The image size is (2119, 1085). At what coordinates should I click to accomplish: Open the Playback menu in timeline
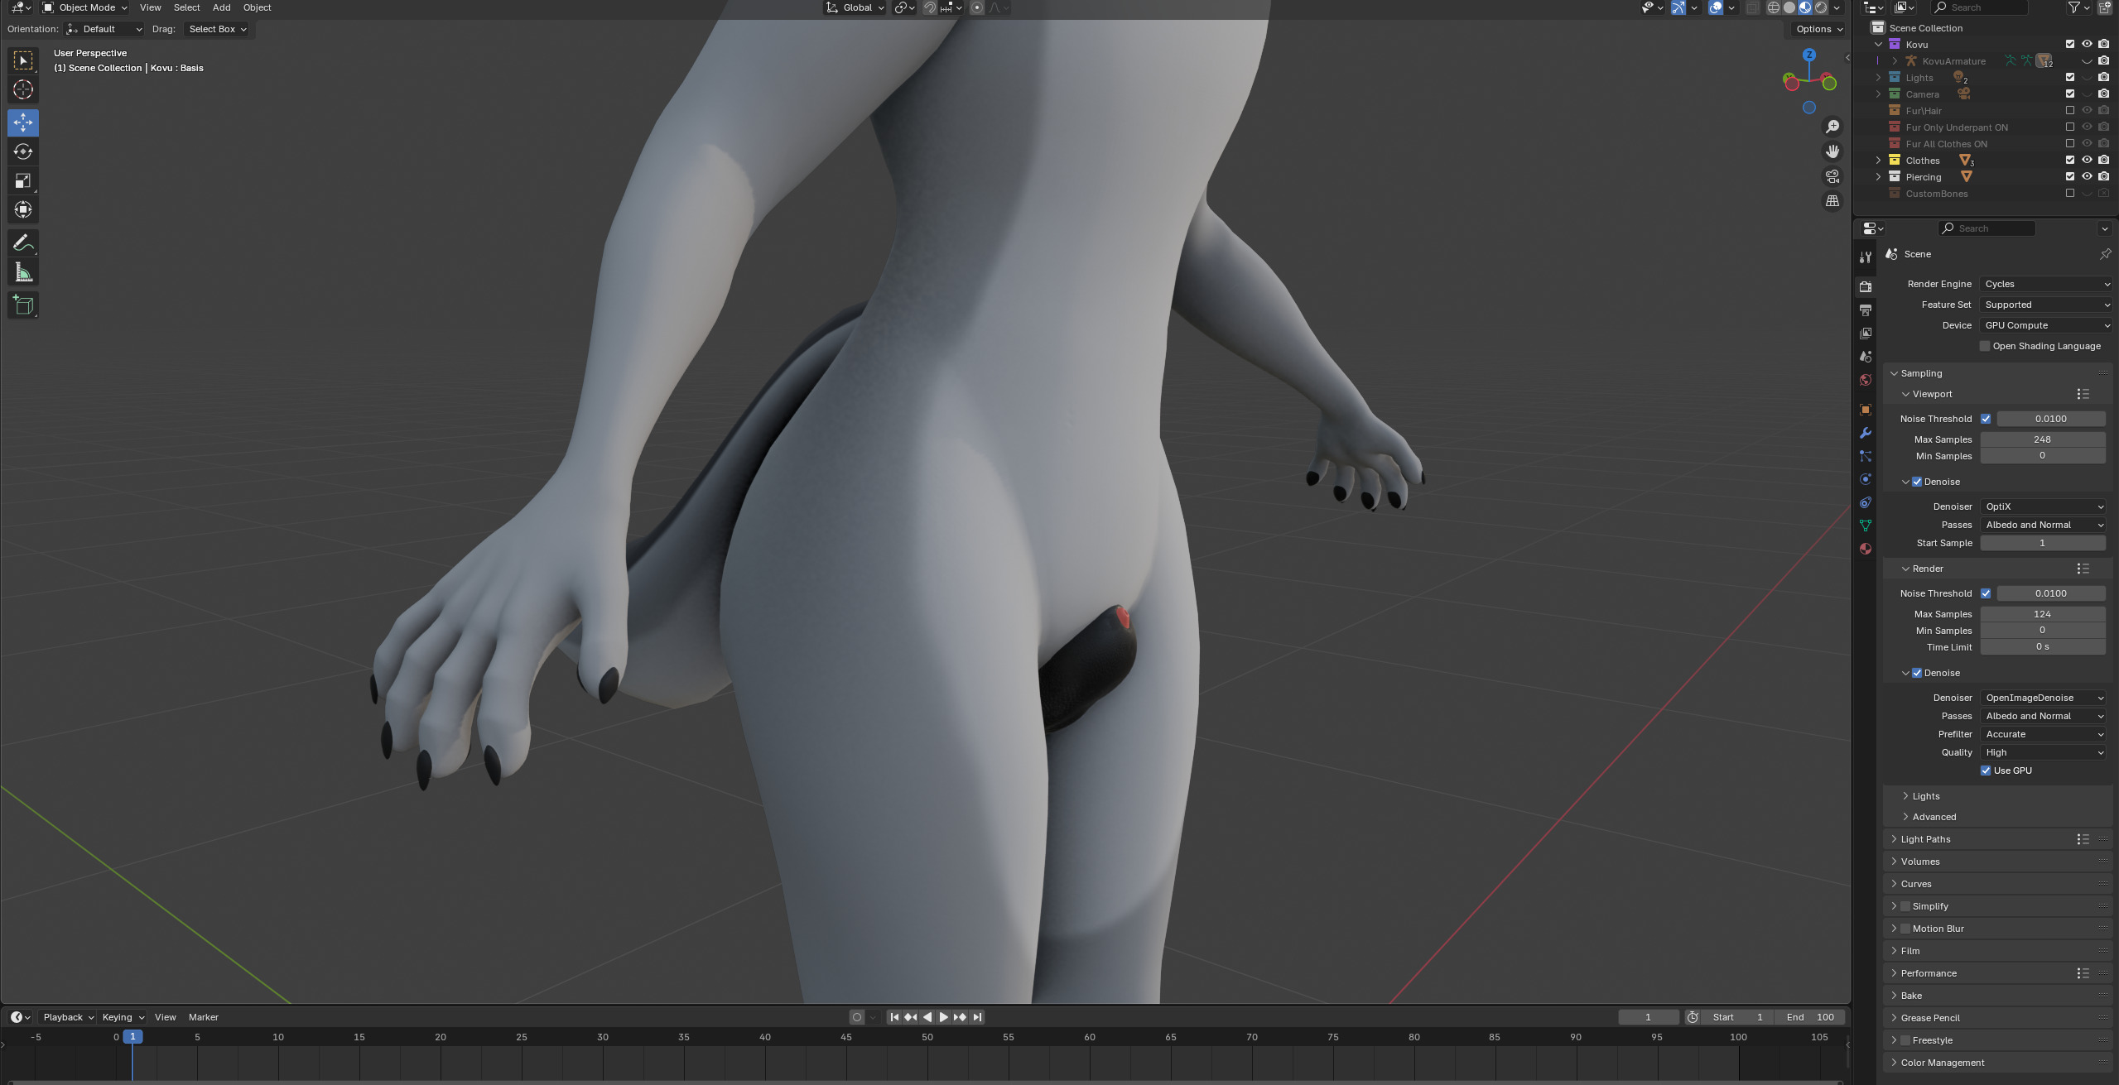[x=68, y=1017]
